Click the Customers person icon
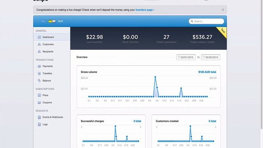Viewport: 263px width, 148px height. tap(39, 44)
